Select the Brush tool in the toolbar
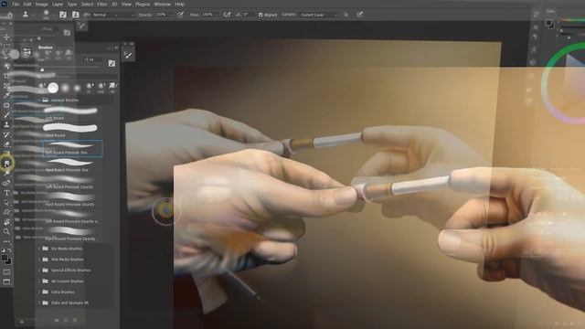 coord(6,115)
